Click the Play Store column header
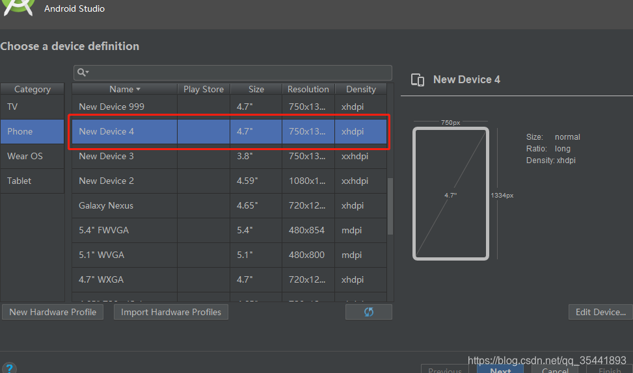 [204, 89]
